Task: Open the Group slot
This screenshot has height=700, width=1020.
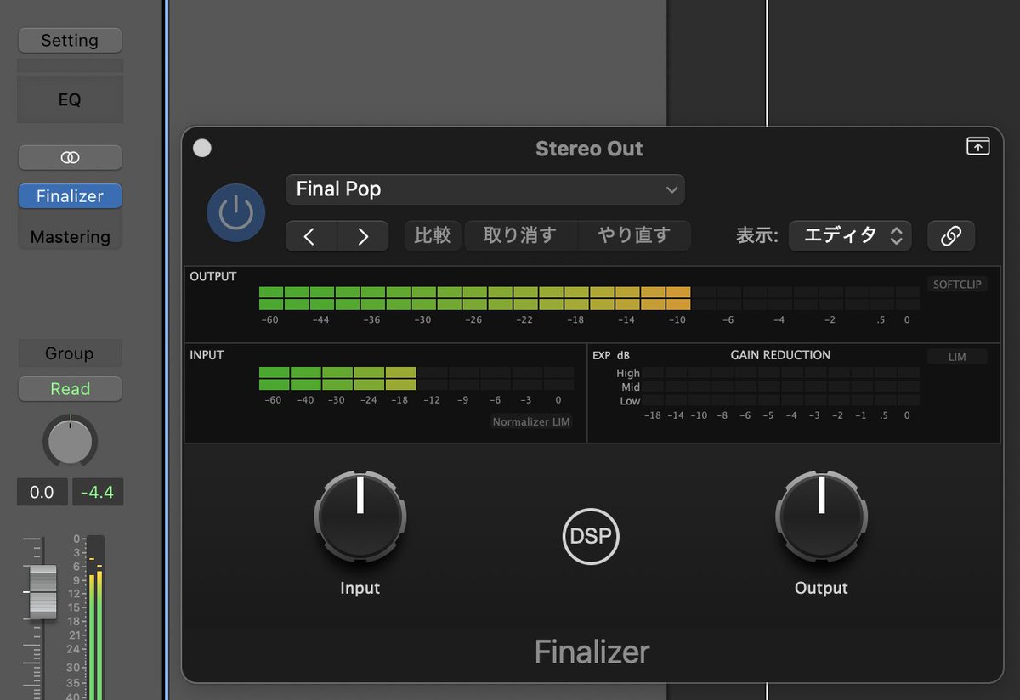Action: (x=70, y=353)
